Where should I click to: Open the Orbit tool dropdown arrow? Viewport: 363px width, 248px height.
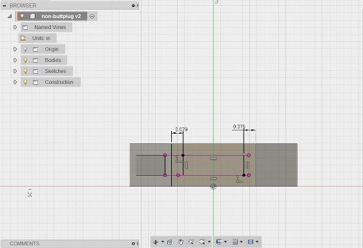coord(163,242)
